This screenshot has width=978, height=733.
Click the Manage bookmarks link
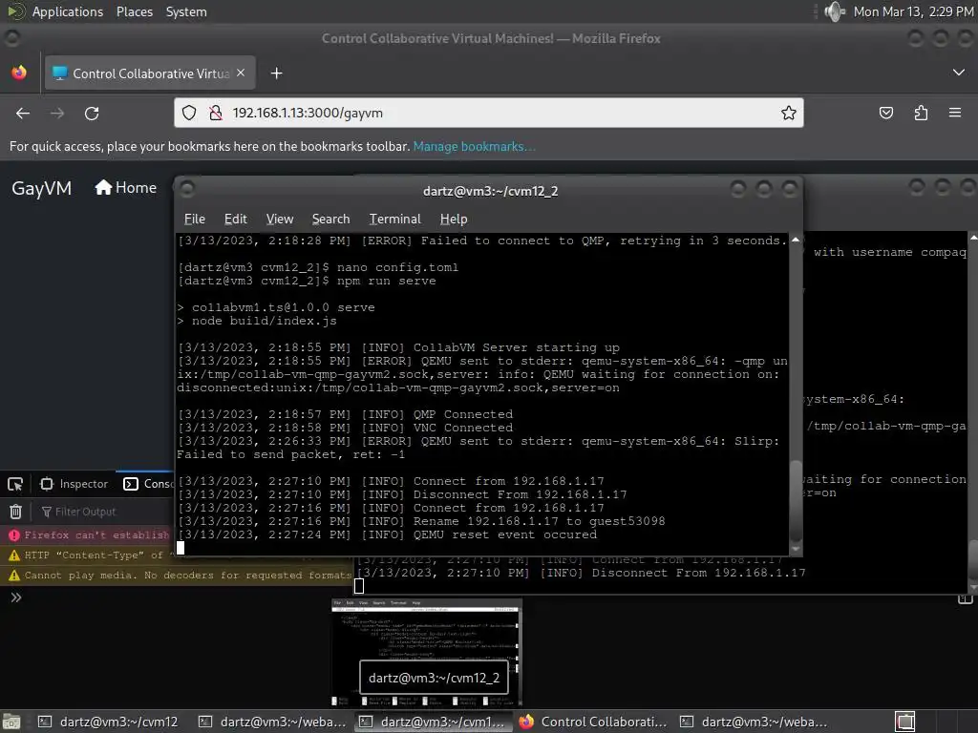474,146
